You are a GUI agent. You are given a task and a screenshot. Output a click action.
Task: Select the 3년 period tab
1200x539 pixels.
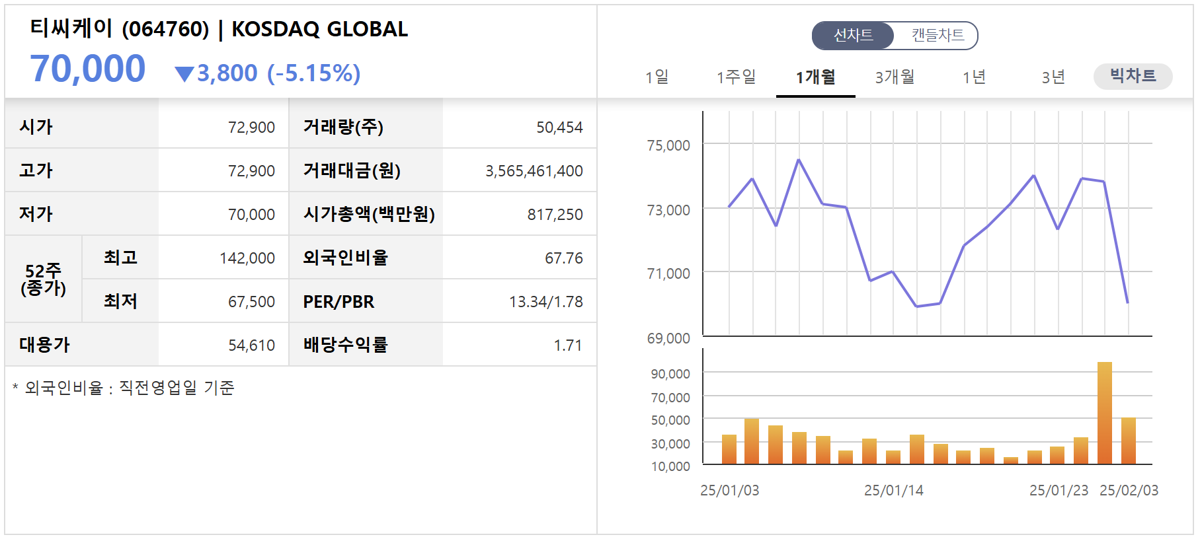tap(1053, 77)
